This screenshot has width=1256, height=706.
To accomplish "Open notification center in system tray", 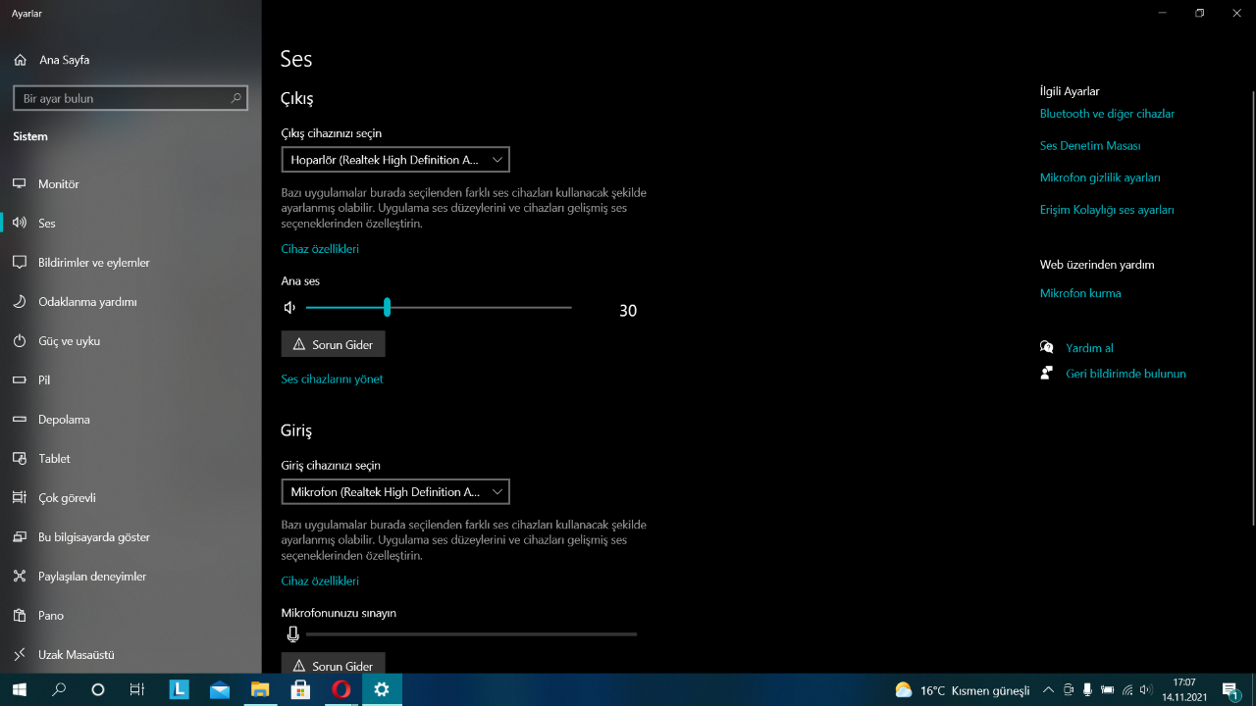I will pyautogui.click(x=1230, y=689).
